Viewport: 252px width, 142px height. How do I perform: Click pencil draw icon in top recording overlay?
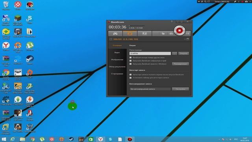[x=235, y=2]
